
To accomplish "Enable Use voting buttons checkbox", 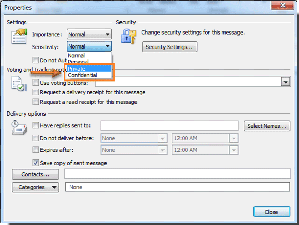I will [36, 83].
